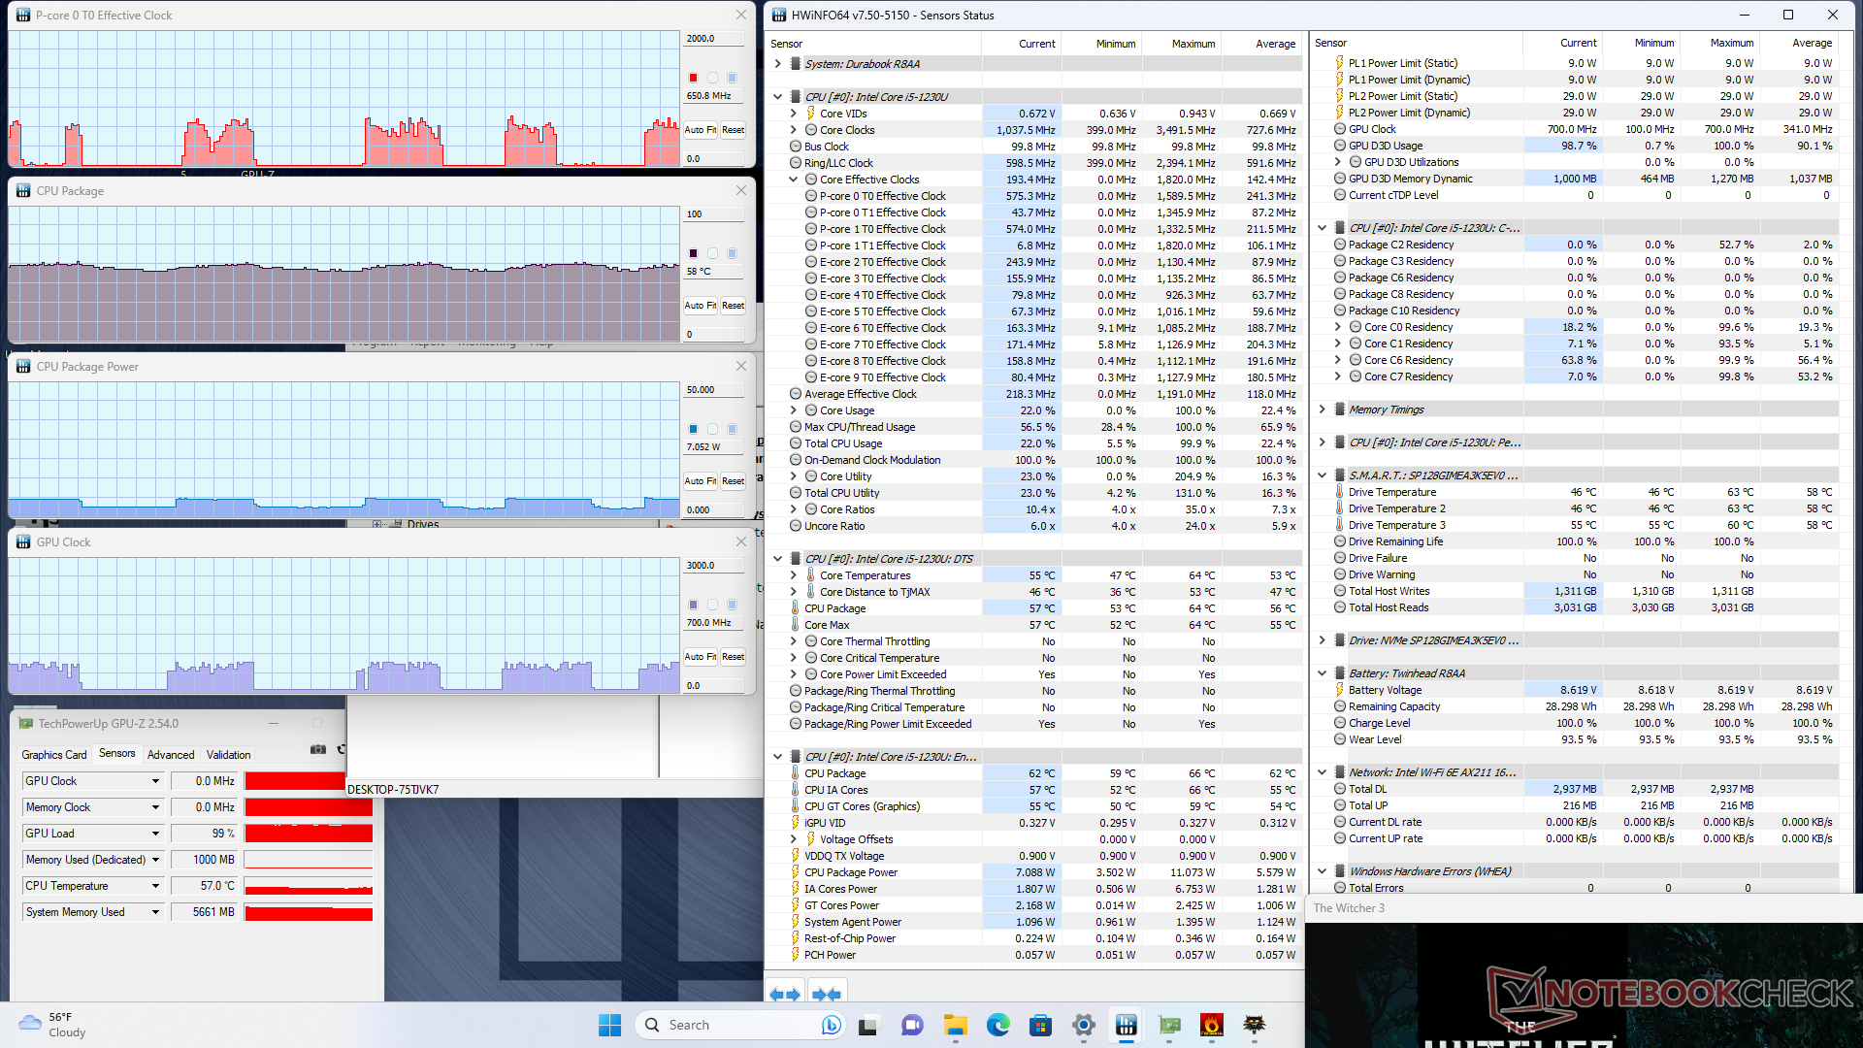Click the inward blue arrows button in HWiNFO
This screenshot has height=1048, width=1863.
(x=827, y=994)
